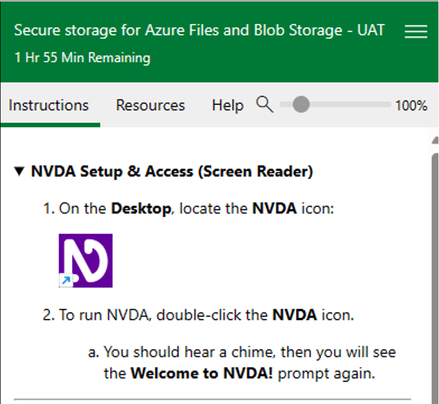Select the Help tab
Screen dimensions: 439x404
(228, 105)
